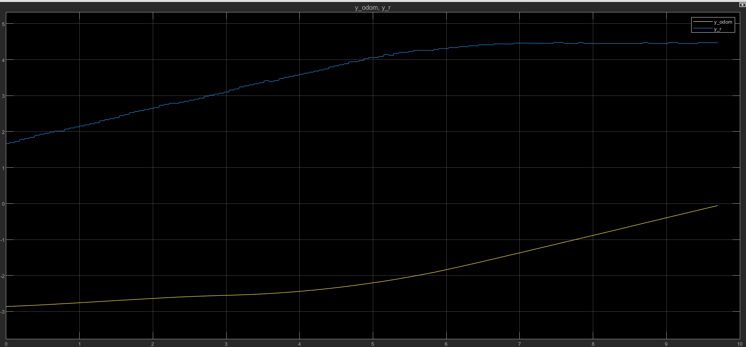Select the x-axis tick label 5
The height and width of the screenshot is (347, 746).
[373, 344]
